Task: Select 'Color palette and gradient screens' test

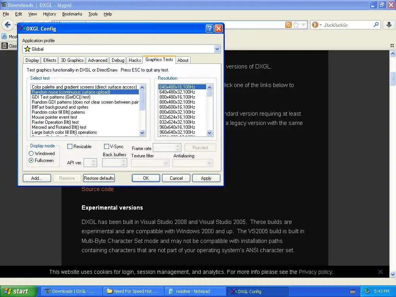Action: point(84,87)
